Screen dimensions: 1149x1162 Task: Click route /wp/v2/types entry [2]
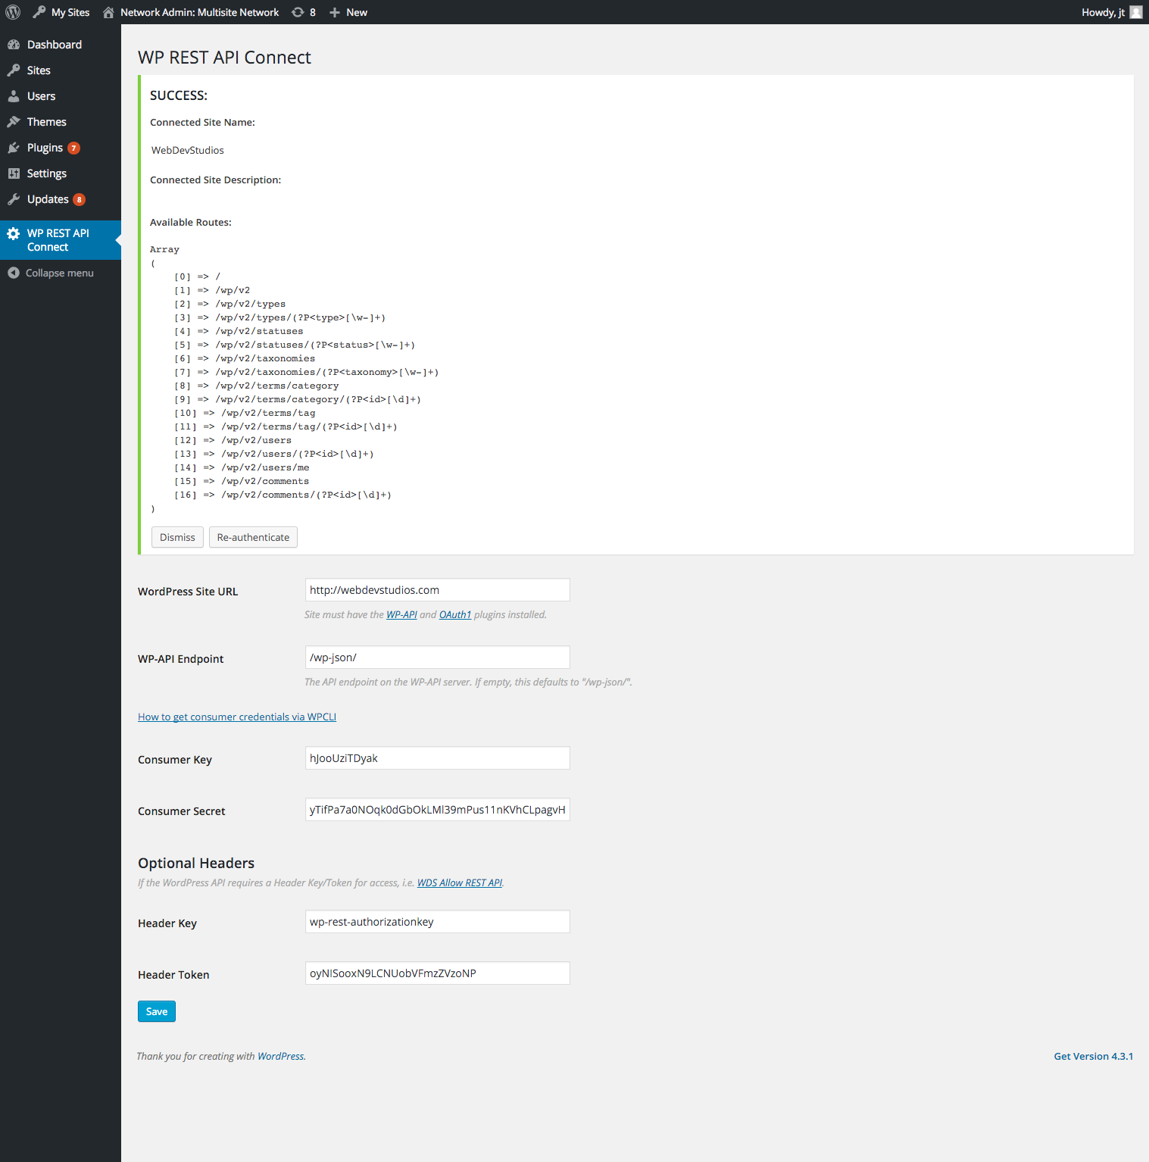tap(251, 304)
